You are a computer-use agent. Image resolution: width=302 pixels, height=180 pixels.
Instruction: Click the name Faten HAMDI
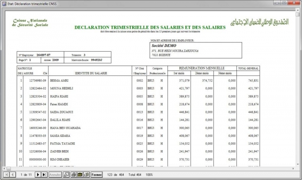[59, 104]
